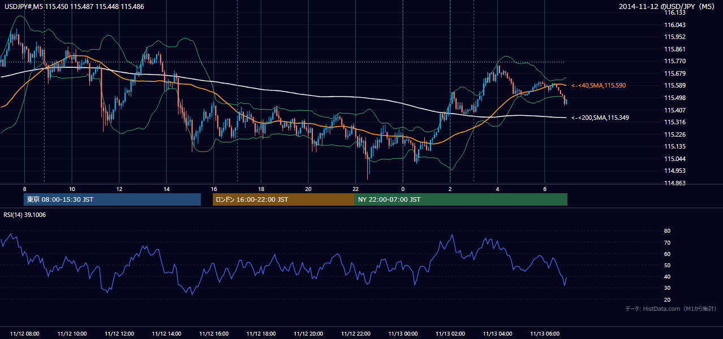Click RSI scale value 70
Screen dimensions: 723x339
click(667, 243)
